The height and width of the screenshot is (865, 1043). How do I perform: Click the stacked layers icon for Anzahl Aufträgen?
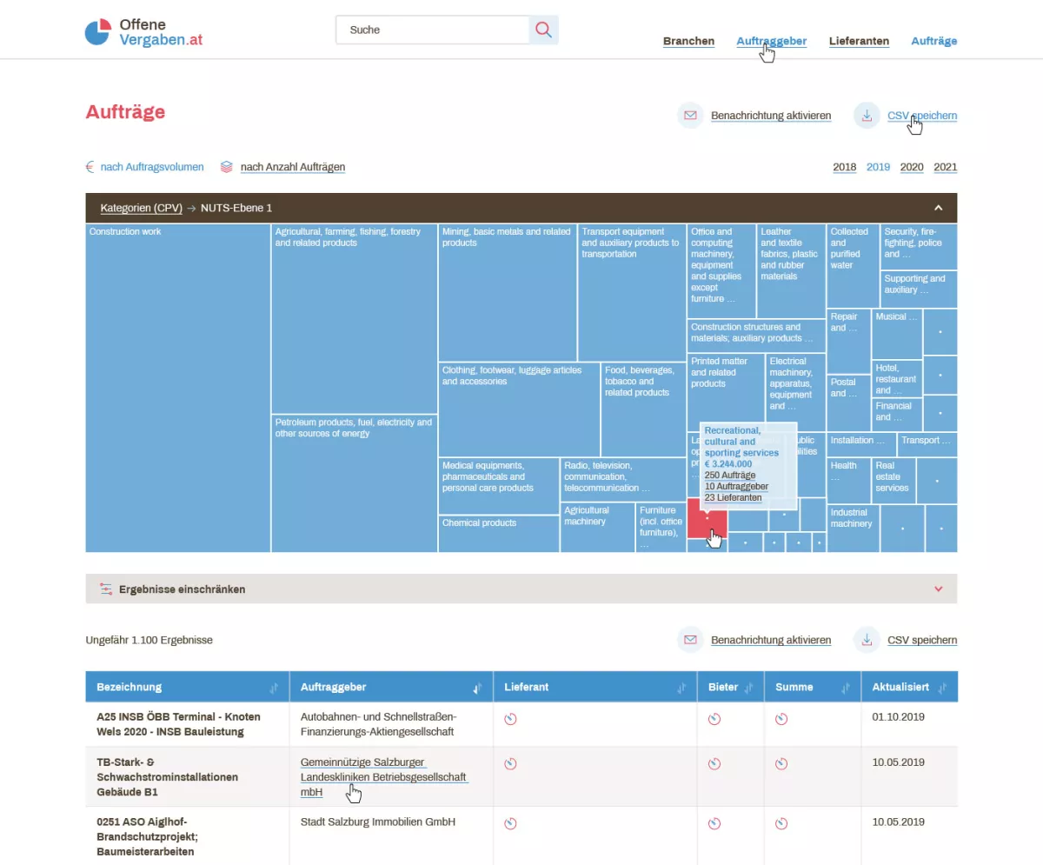tap(226, 167)
